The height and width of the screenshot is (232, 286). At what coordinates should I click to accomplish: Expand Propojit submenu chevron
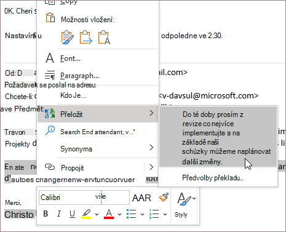151,167
